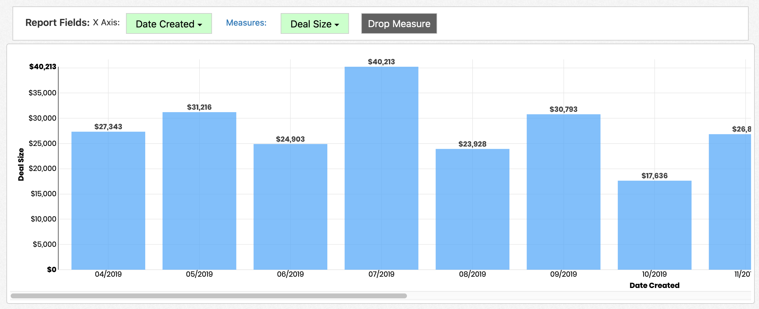Click the $31,216 data label

pyautogui.click(x=199, y=107)
